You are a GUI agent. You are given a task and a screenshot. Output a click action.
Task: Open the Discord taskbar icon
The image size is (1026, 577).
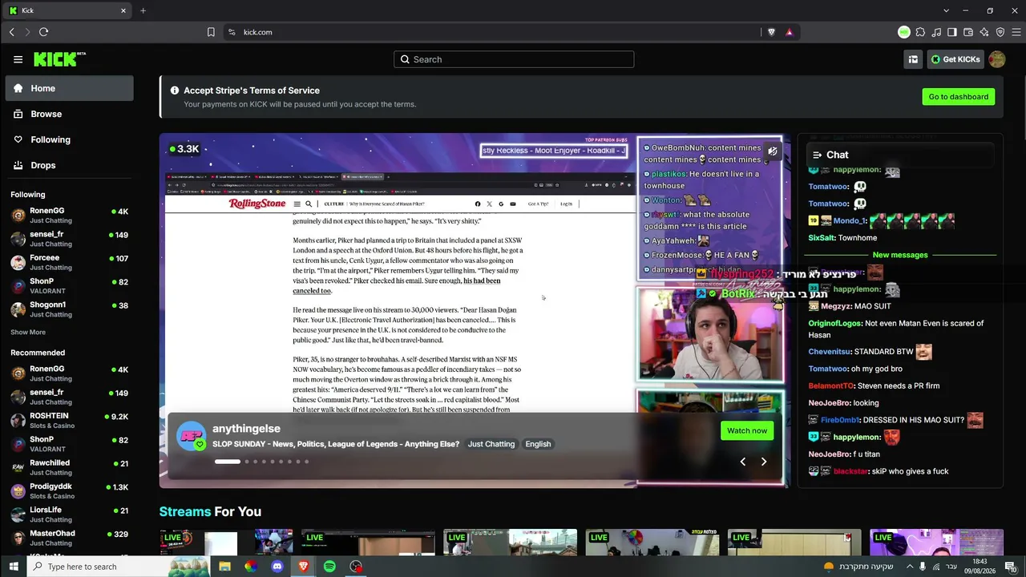(x=277, y=567)
